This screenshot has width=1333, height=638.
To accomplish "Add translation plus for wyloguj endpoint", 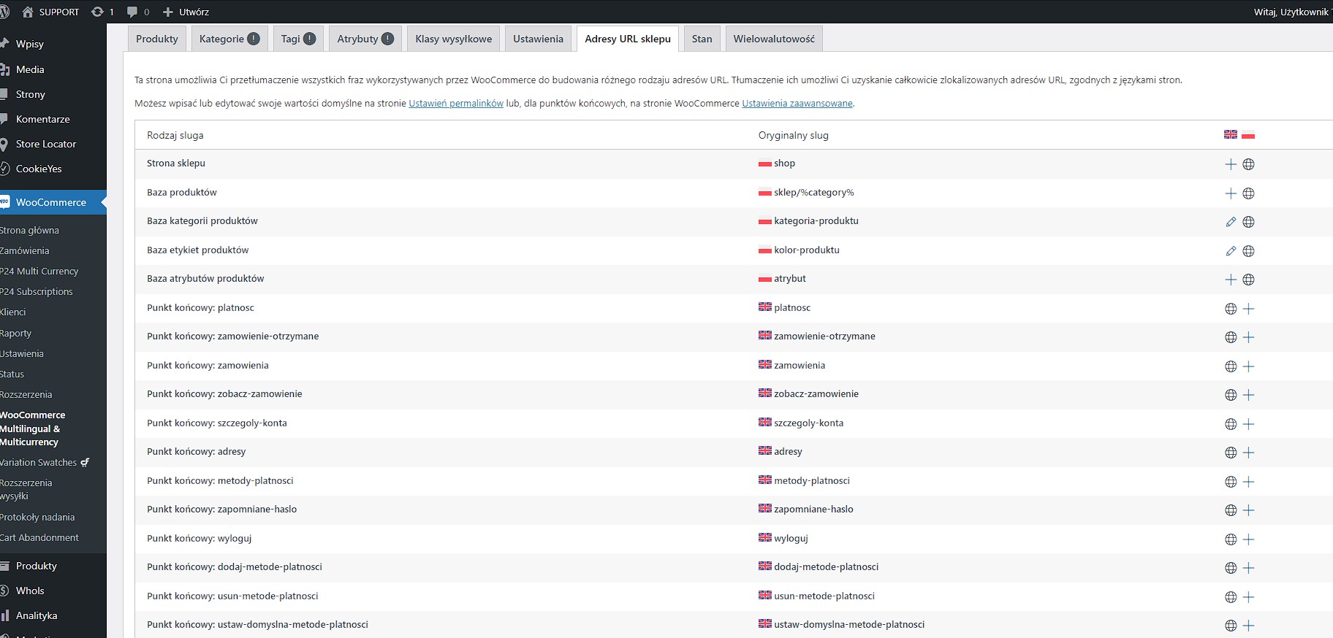I will pyautogui.click(x=1248, y=539).
